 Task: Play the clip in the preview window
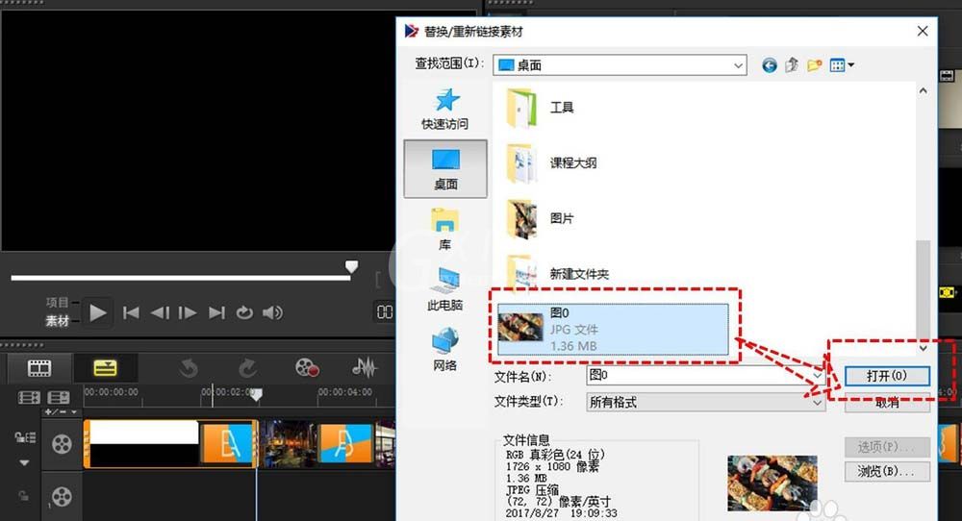point(97,312)
